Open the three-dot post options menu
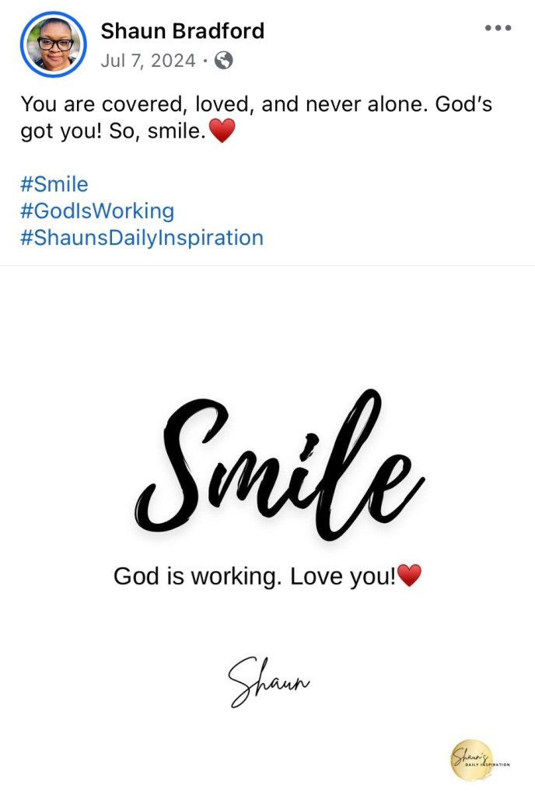This screenshot has width=535, height=795. coord(498,28)
